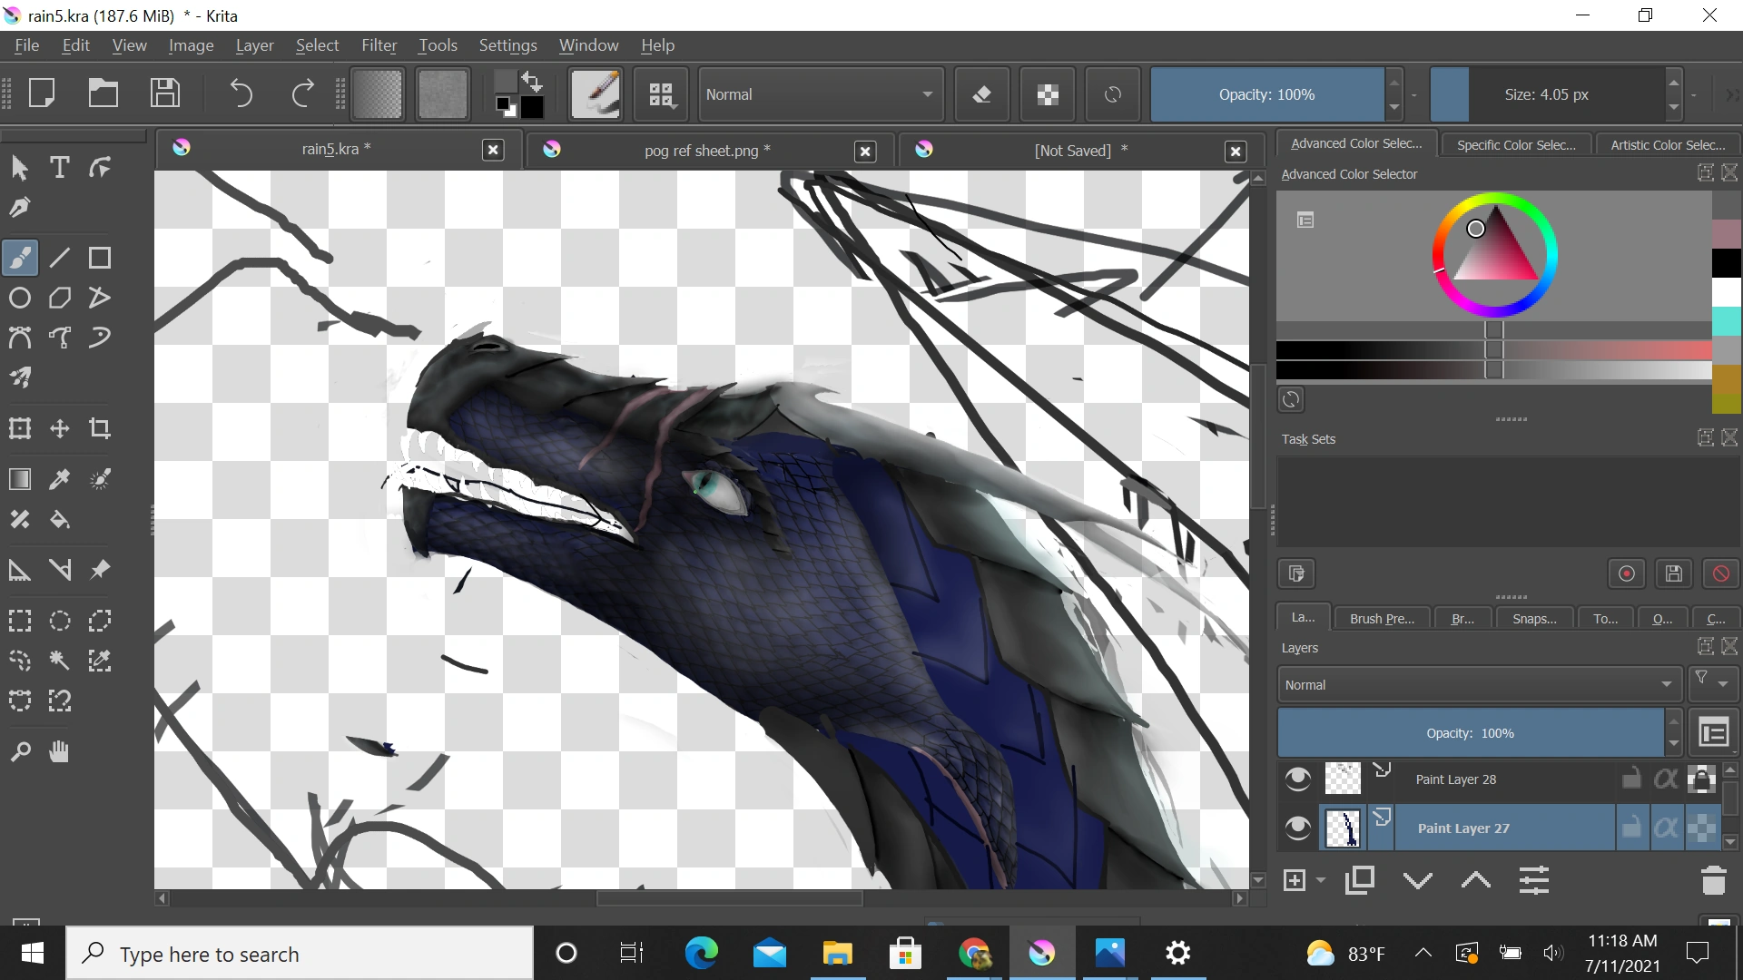Choose the Gradient tool
Screen dimensions: 1743x980
[x=20, y=479]
